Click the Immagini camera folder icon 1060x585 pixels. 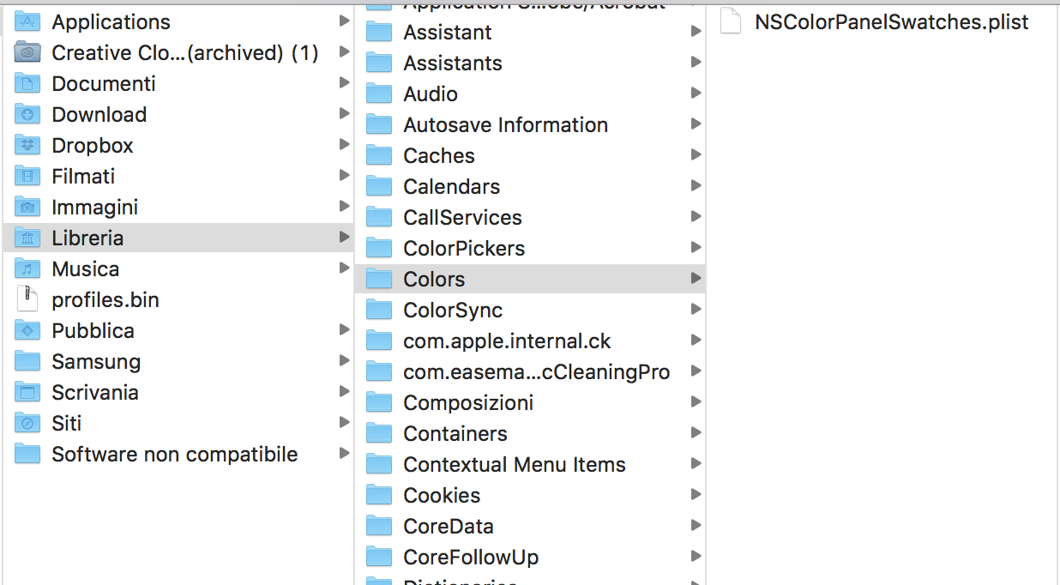pos(28,208)
